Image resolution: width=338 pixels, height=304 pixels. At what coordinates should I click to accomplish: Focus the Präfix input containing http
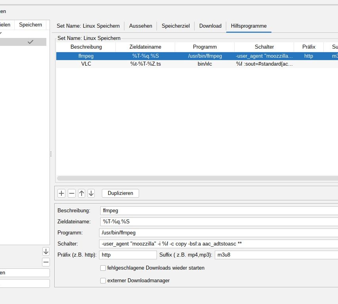coord(128,255)
